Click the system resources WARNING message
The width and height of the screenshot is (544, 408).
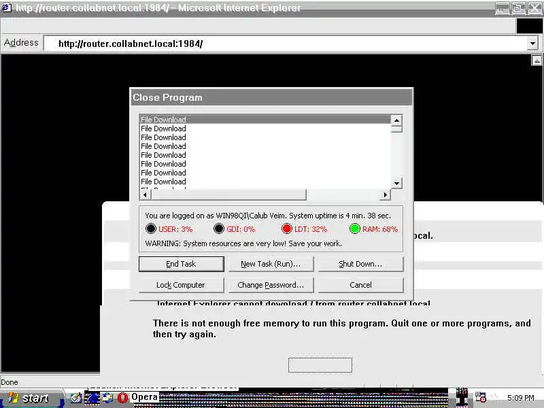point(243,243)
